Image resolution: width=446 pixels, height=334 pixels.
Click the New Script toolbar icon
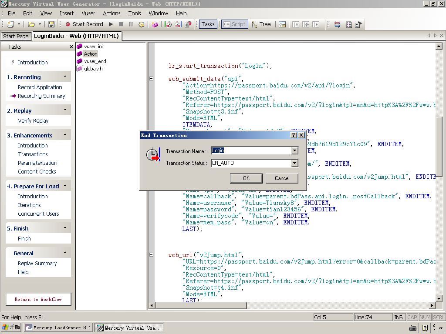(x=11, y=24)
